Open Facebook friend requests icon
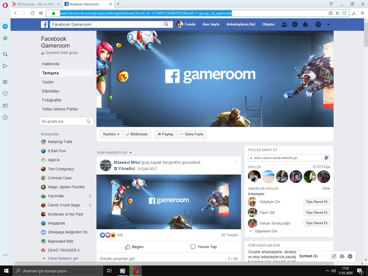368x276 pixels. [x=284, y=24]
